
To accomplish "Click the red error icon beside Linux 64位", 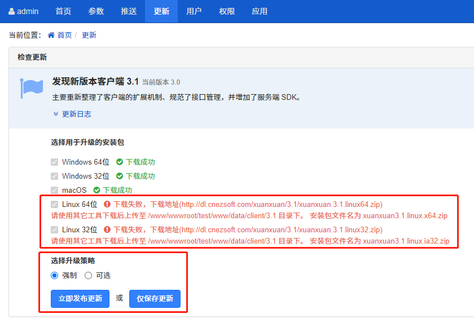I will (x=107, y=205).
